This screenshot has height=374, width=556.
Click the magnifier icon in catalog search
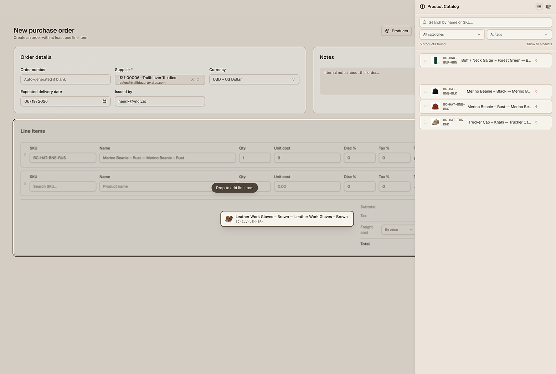coord(424,22)
